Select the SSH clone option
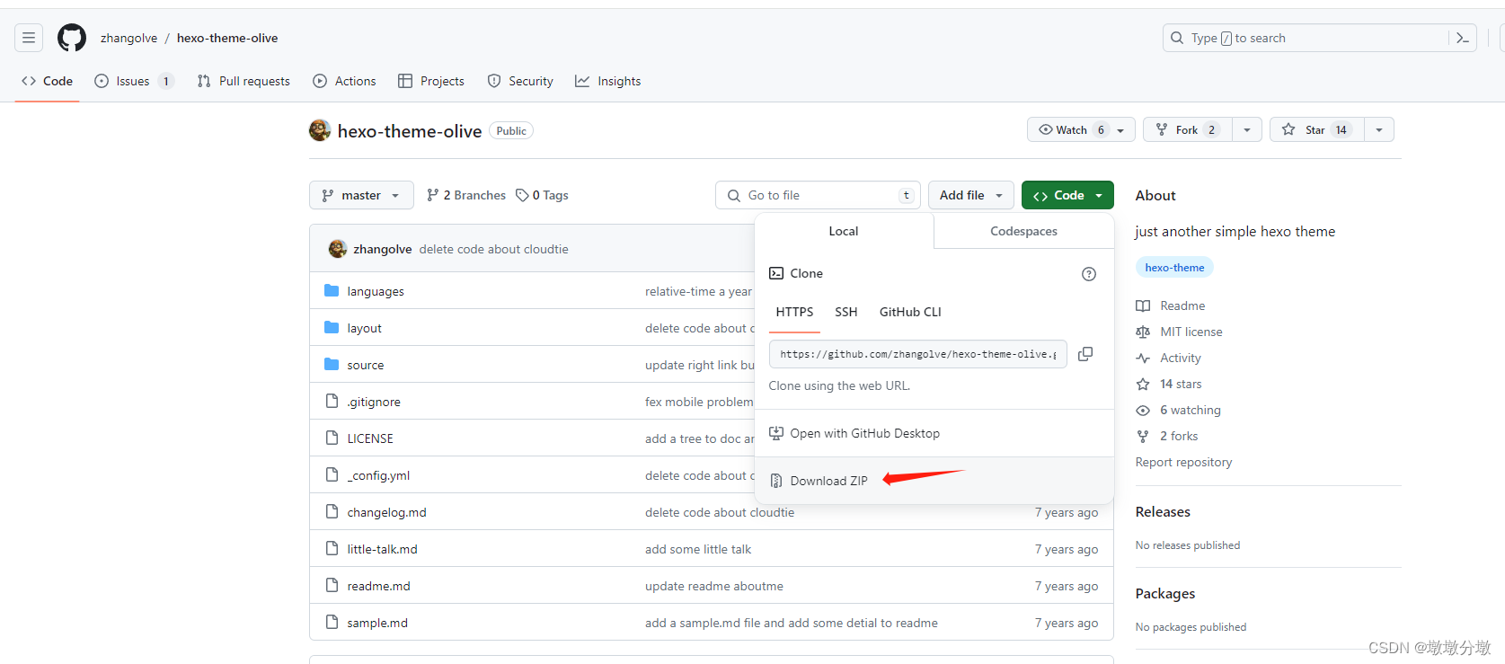The width and height of the screenshot is (1505, 664). click(x=845, y=312)
